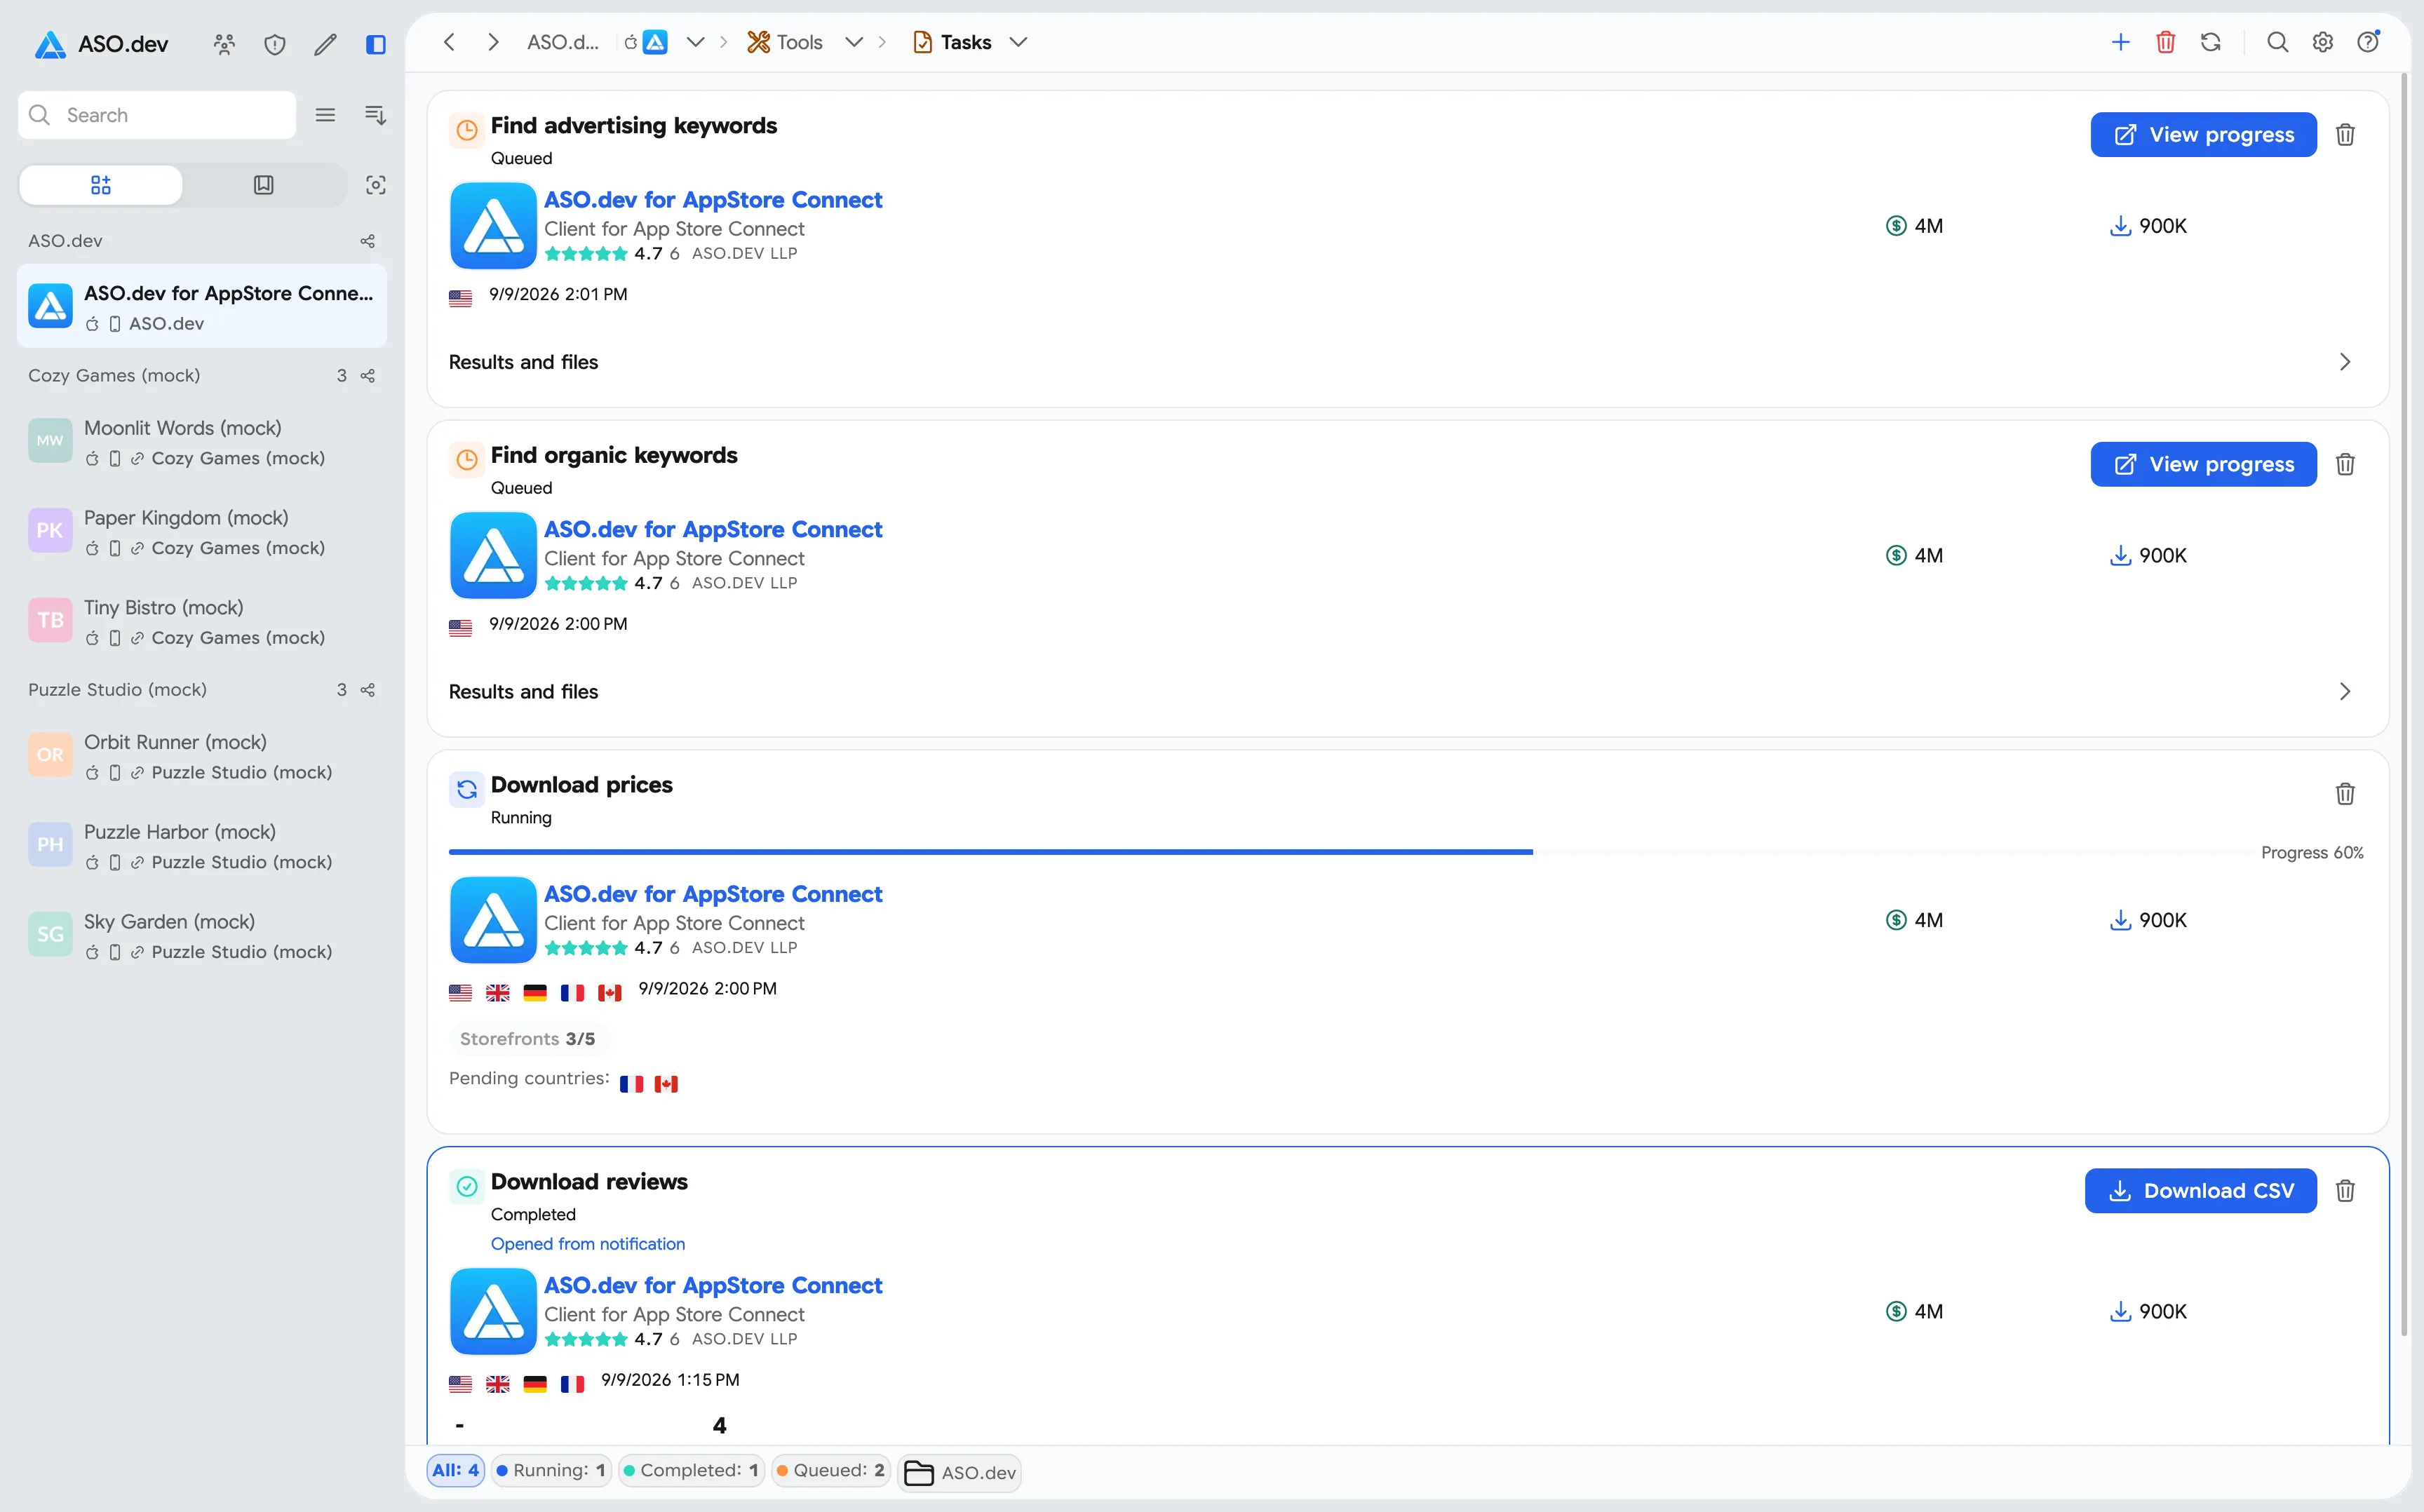Refresh tasks with the reload icon
This screenshot has height=1512, width=2424.
2211,42
